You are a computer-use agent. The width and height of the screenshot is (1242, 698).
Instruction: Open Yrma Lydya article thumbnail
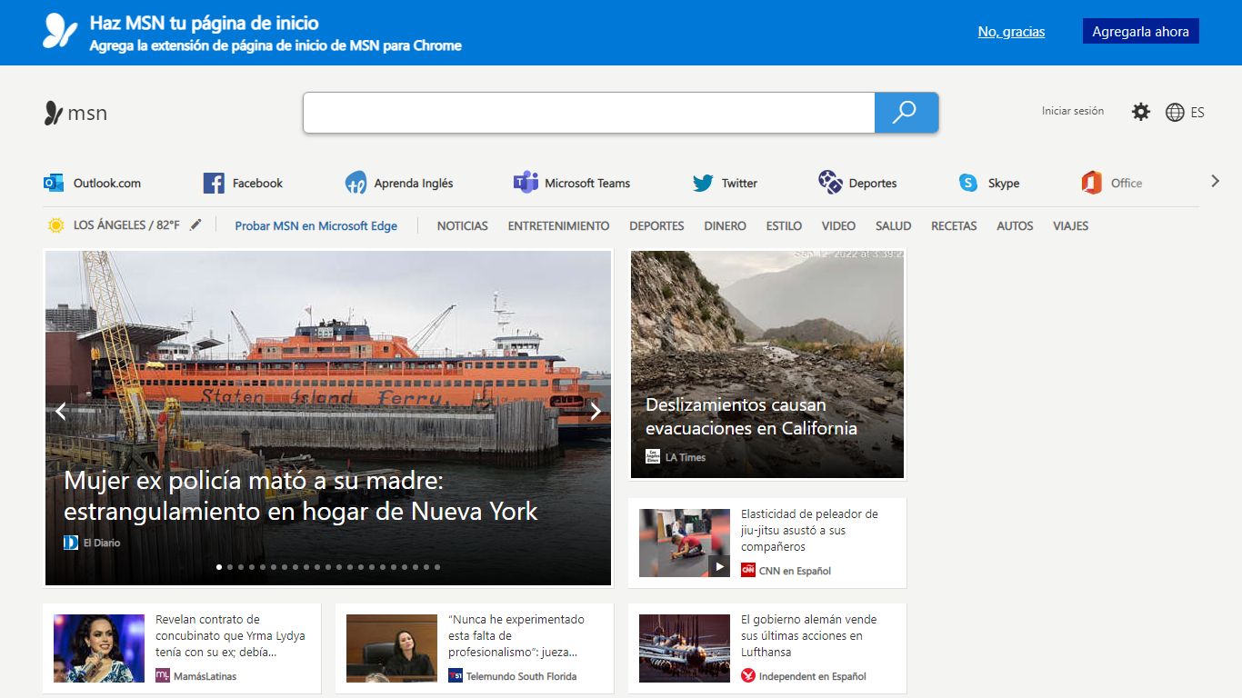(x=99, y=648)
